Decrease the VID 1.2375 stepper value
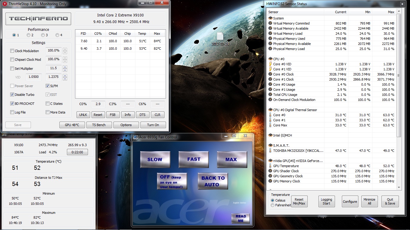Viewport: 410px width, 230px height. coord(65,79)
